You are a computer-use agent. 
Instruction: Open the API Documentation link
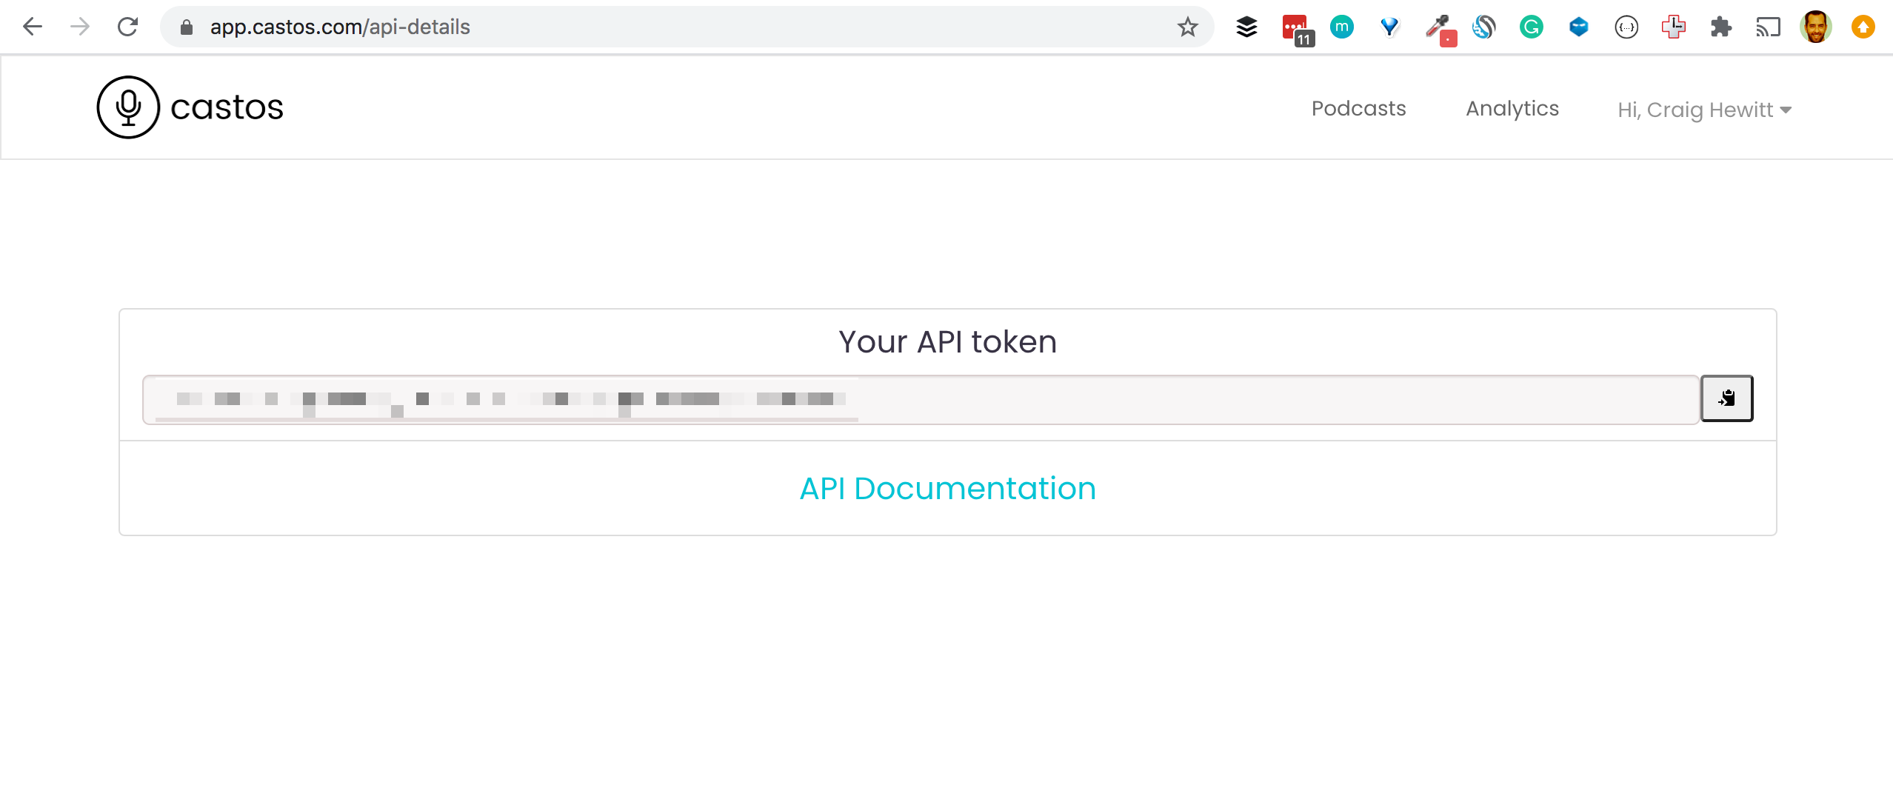948,489
